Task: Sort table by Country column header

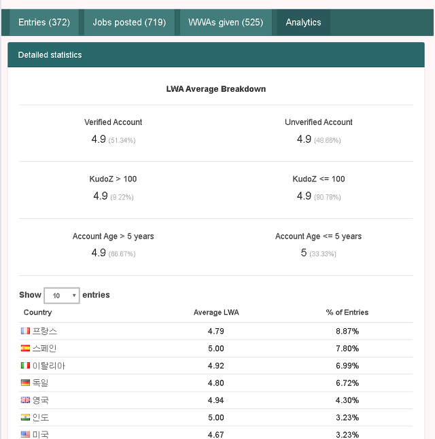Action: [38, 312]
